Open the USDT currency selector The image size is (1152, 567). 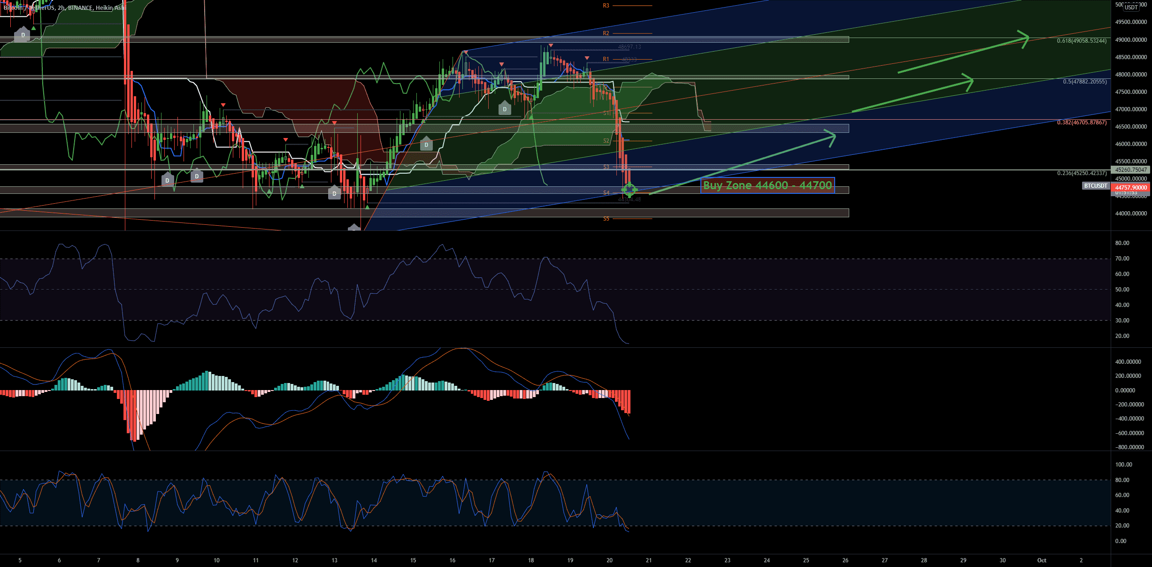click(x=1131, y=7)
